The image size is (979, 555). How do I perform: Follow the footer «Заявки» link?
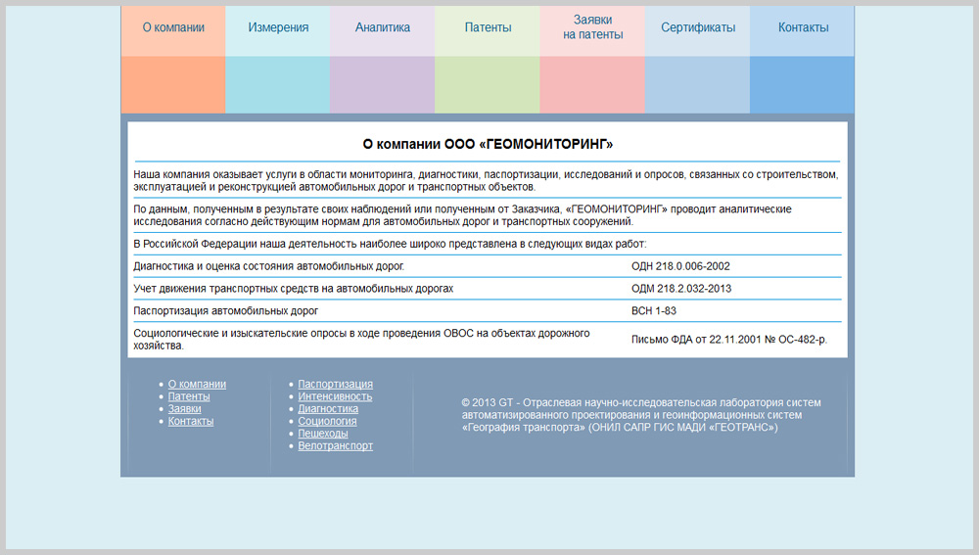(184, 409)
